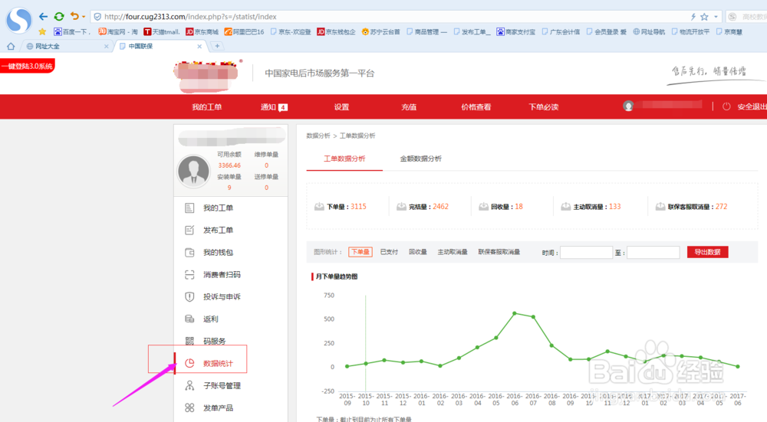Open the 百度一下 bookmark
The height and width of the screenshot is (422, 767).
72,31
